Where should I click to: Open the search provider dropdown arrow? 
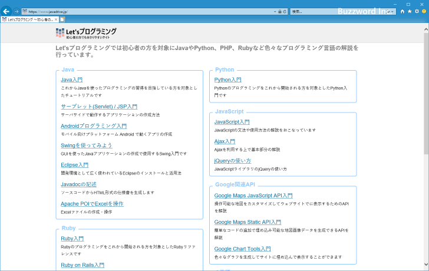(x=392, y=12)
